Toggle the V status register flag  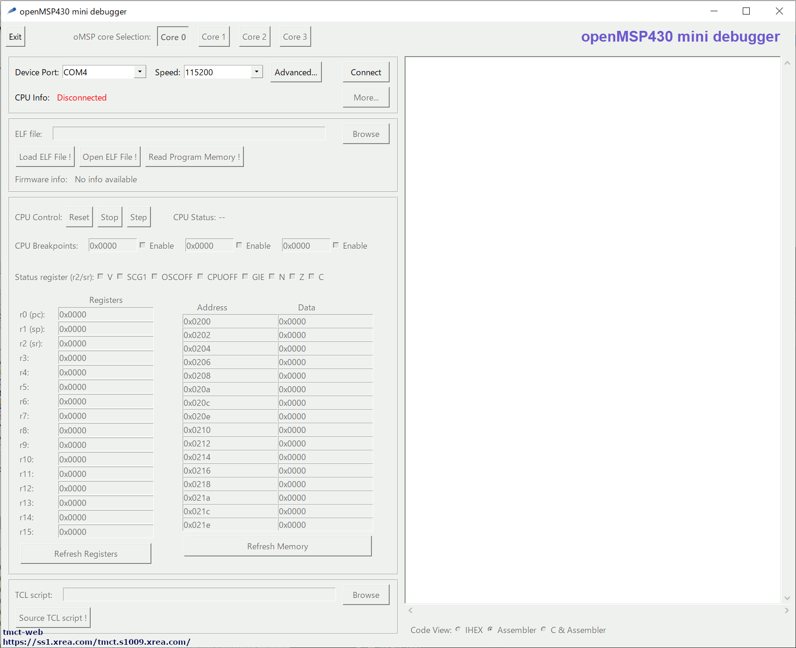pos(100,276)
